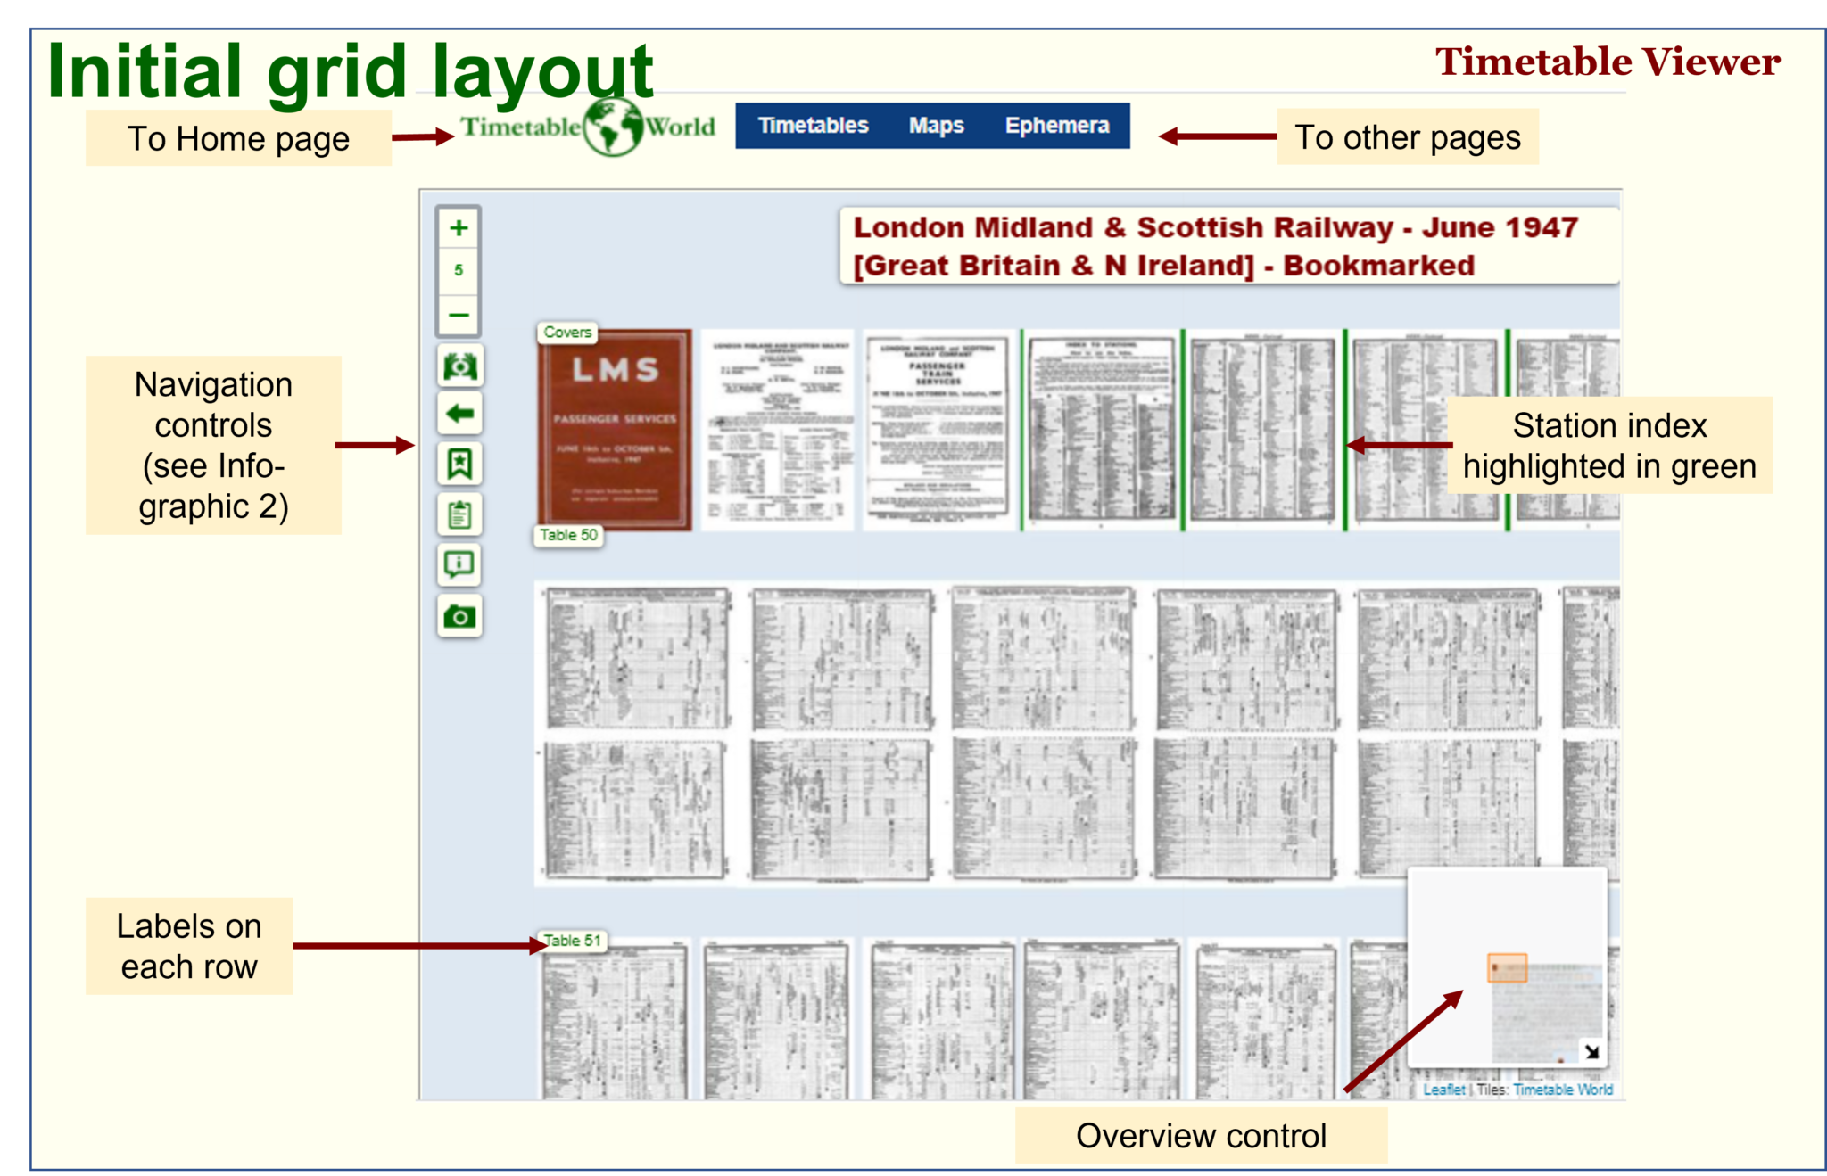Click the zoom level number between plus and minus

tap(459, 270)
